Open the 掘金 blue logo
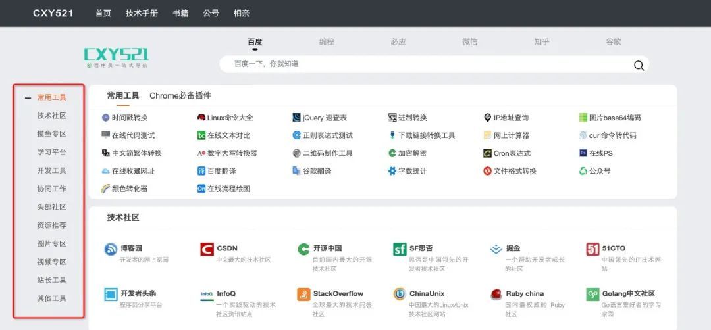 coord(496,249)
